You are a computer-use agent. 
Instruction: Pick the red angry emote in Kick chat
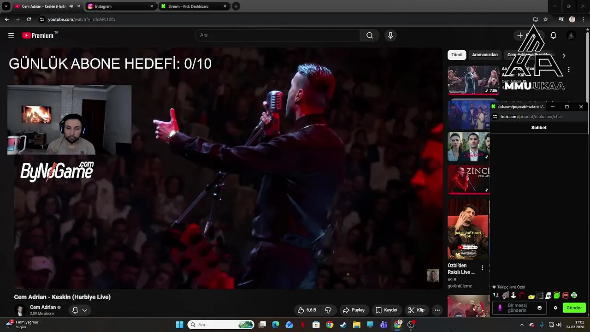(566, 295)
